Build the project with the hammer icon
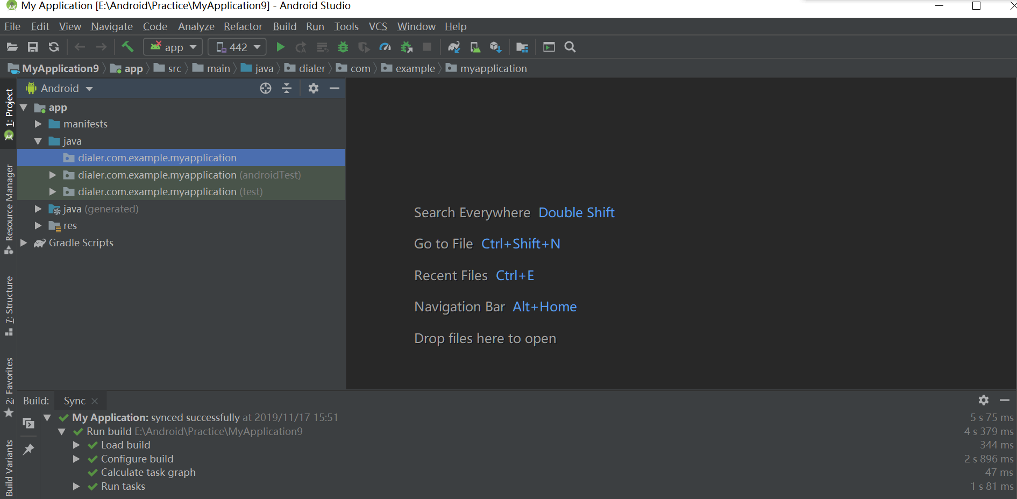 coord(127,47)
